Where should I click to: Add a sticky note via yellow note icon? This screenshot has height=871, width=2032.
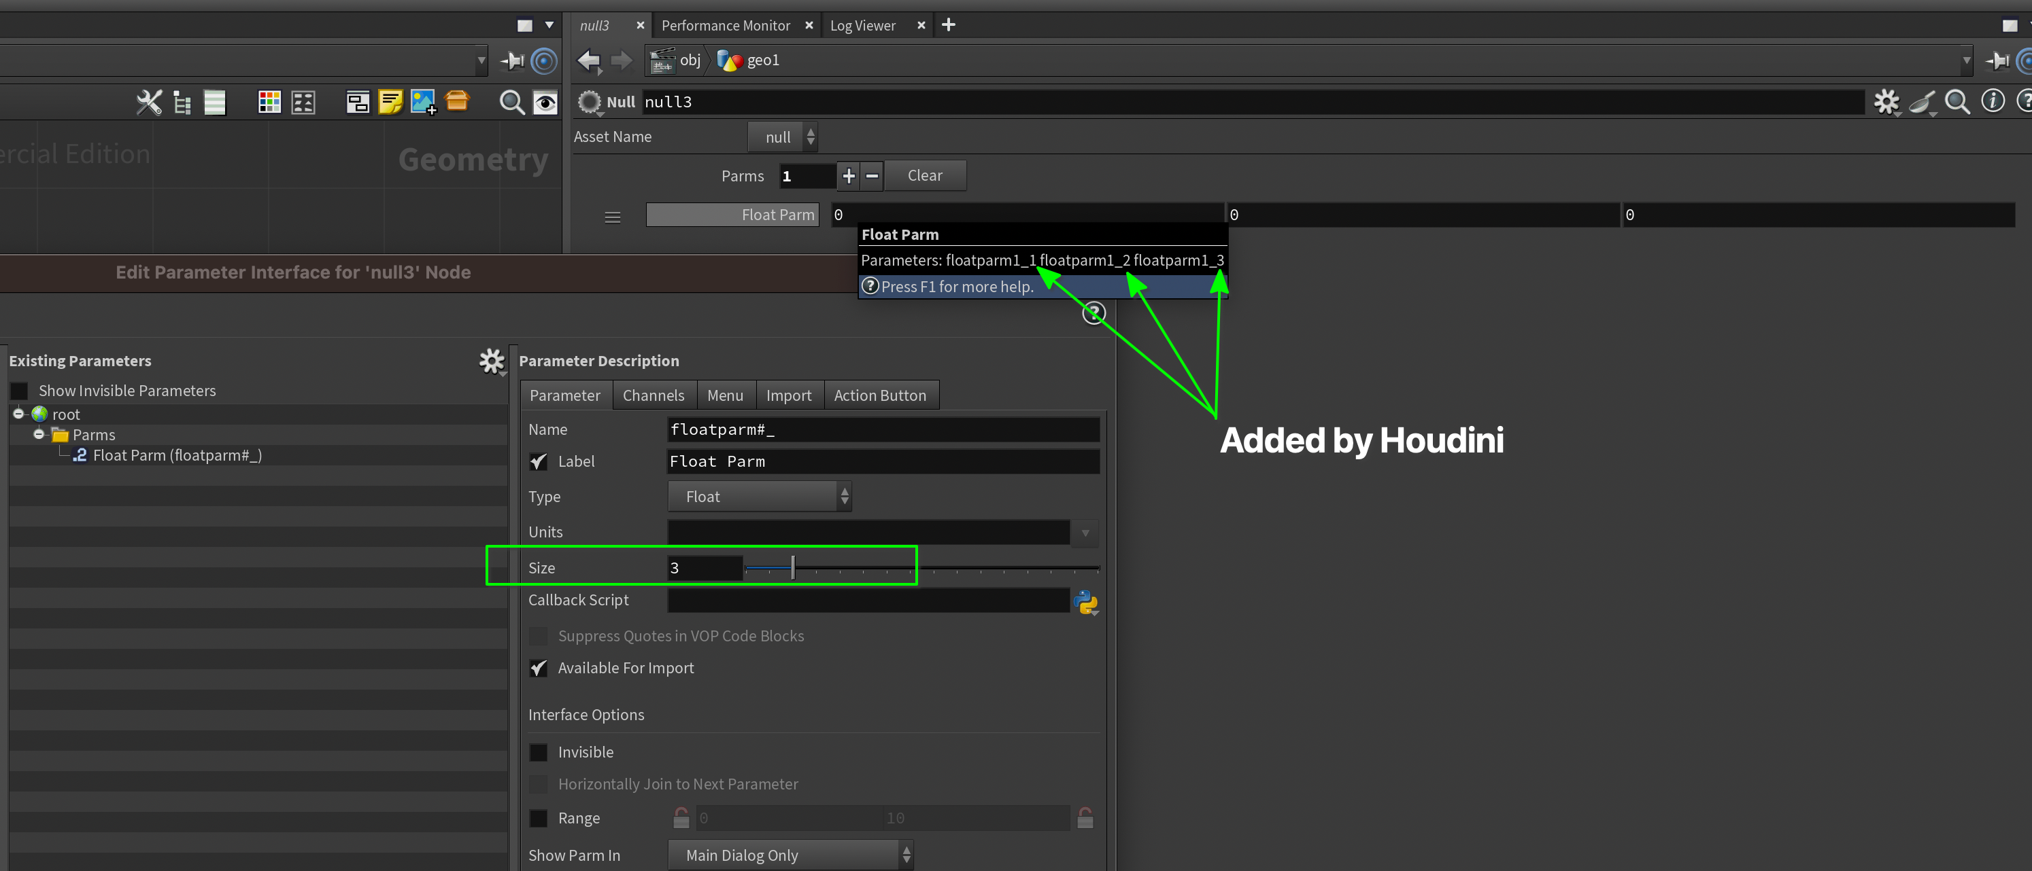click(390, 103)
